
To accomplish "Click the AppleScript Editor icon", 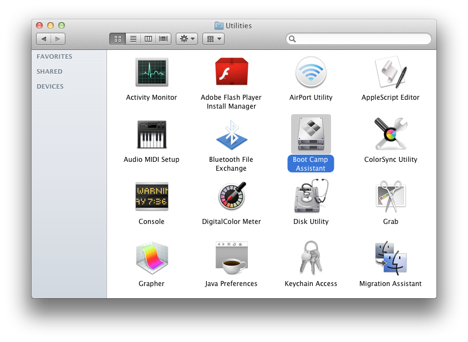I will click(390, 73).
